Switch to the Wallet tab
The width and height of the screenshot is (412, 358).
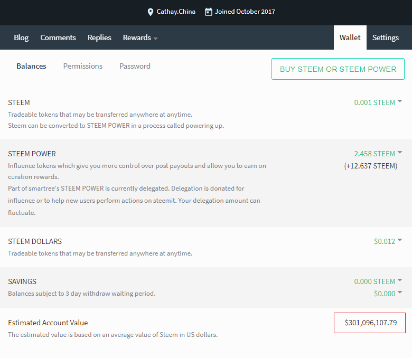click(350, 37)
